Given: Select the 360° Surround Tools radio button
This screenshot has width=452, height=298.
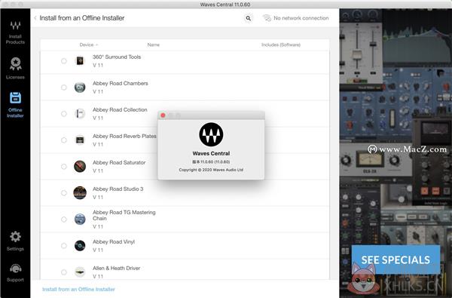Looking at the screenshot, I should pyautogui.click(x=64, y=61).
